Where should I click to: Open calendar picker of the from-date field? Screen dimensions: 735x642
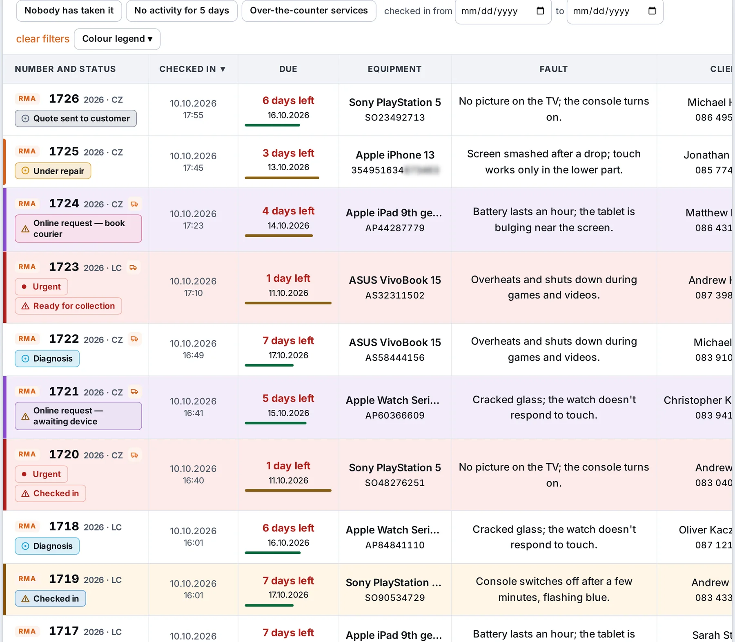point(540,11)
